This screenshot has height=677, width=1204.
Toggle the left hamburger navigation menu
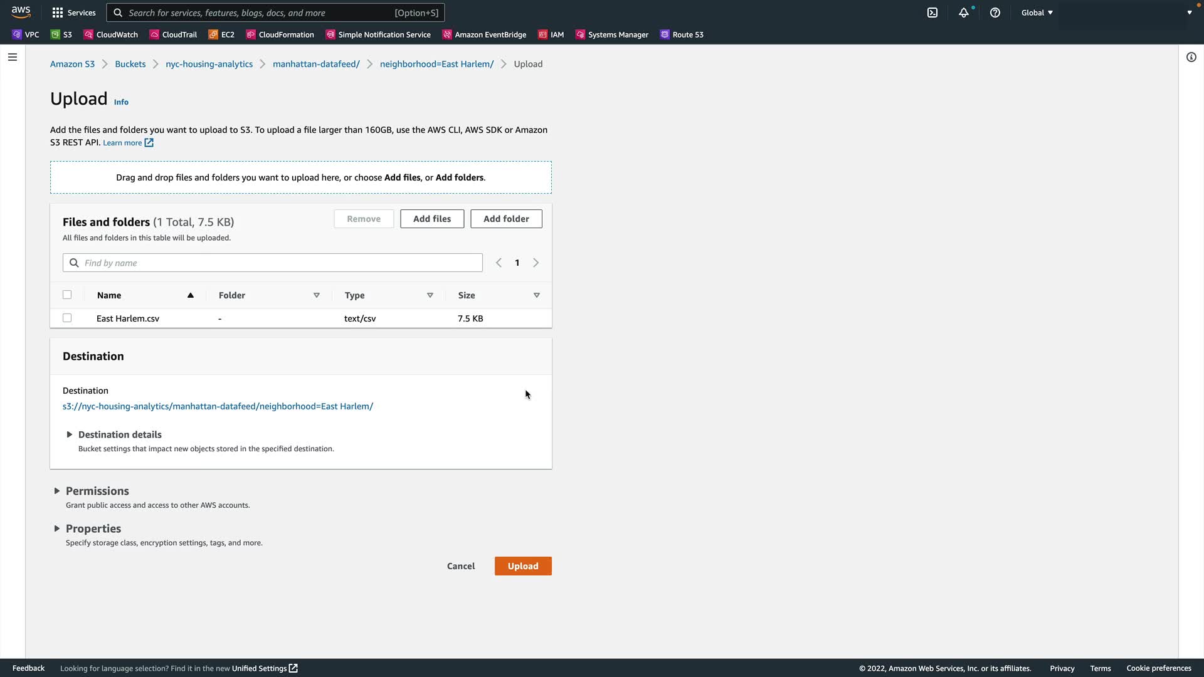pos(13,57)
